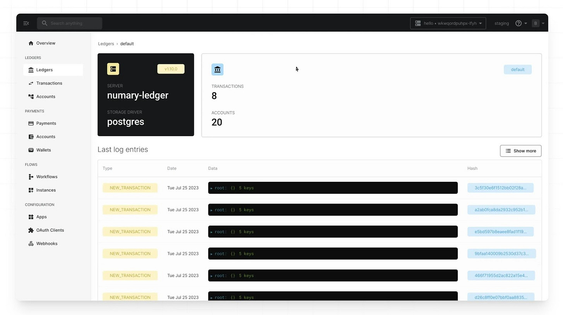Open hash link a2ab0fca8da2932c952b1
The width and height of the screenshot is (563, 315).
501,210
